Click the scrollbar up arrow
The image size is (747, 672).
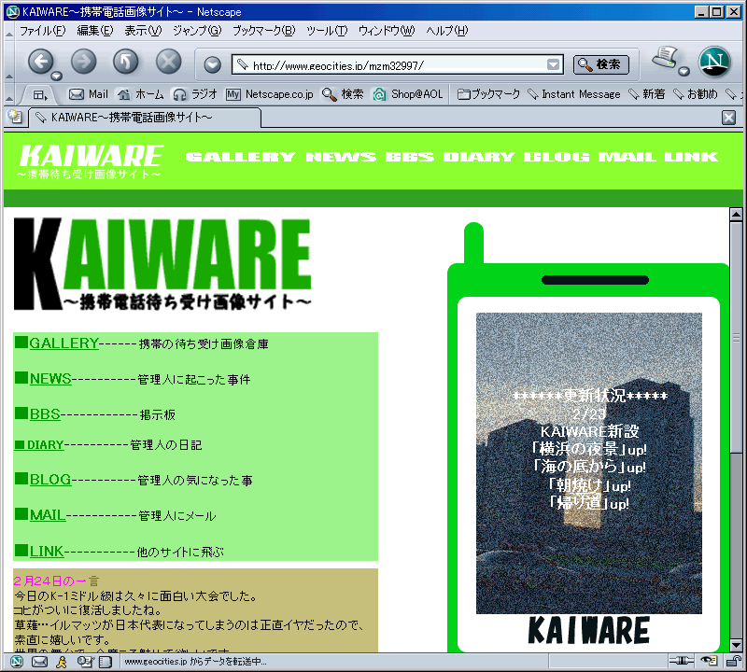click(736, 215)
